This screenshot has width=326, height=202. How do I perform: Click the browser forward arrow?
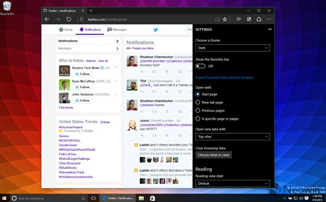[x=58, y=19]
